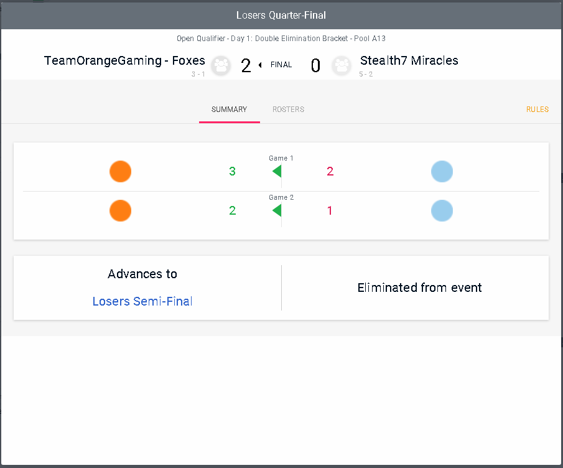This screenshot has height=468, width=563.
Task: Click Game 2 red score 1
Action: coord(330,210)
